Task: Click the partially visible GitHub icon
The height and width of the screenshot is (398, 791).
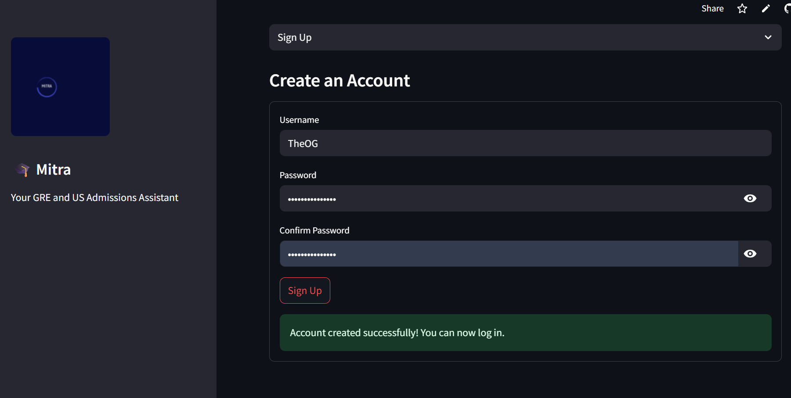Action: (787, 9)
